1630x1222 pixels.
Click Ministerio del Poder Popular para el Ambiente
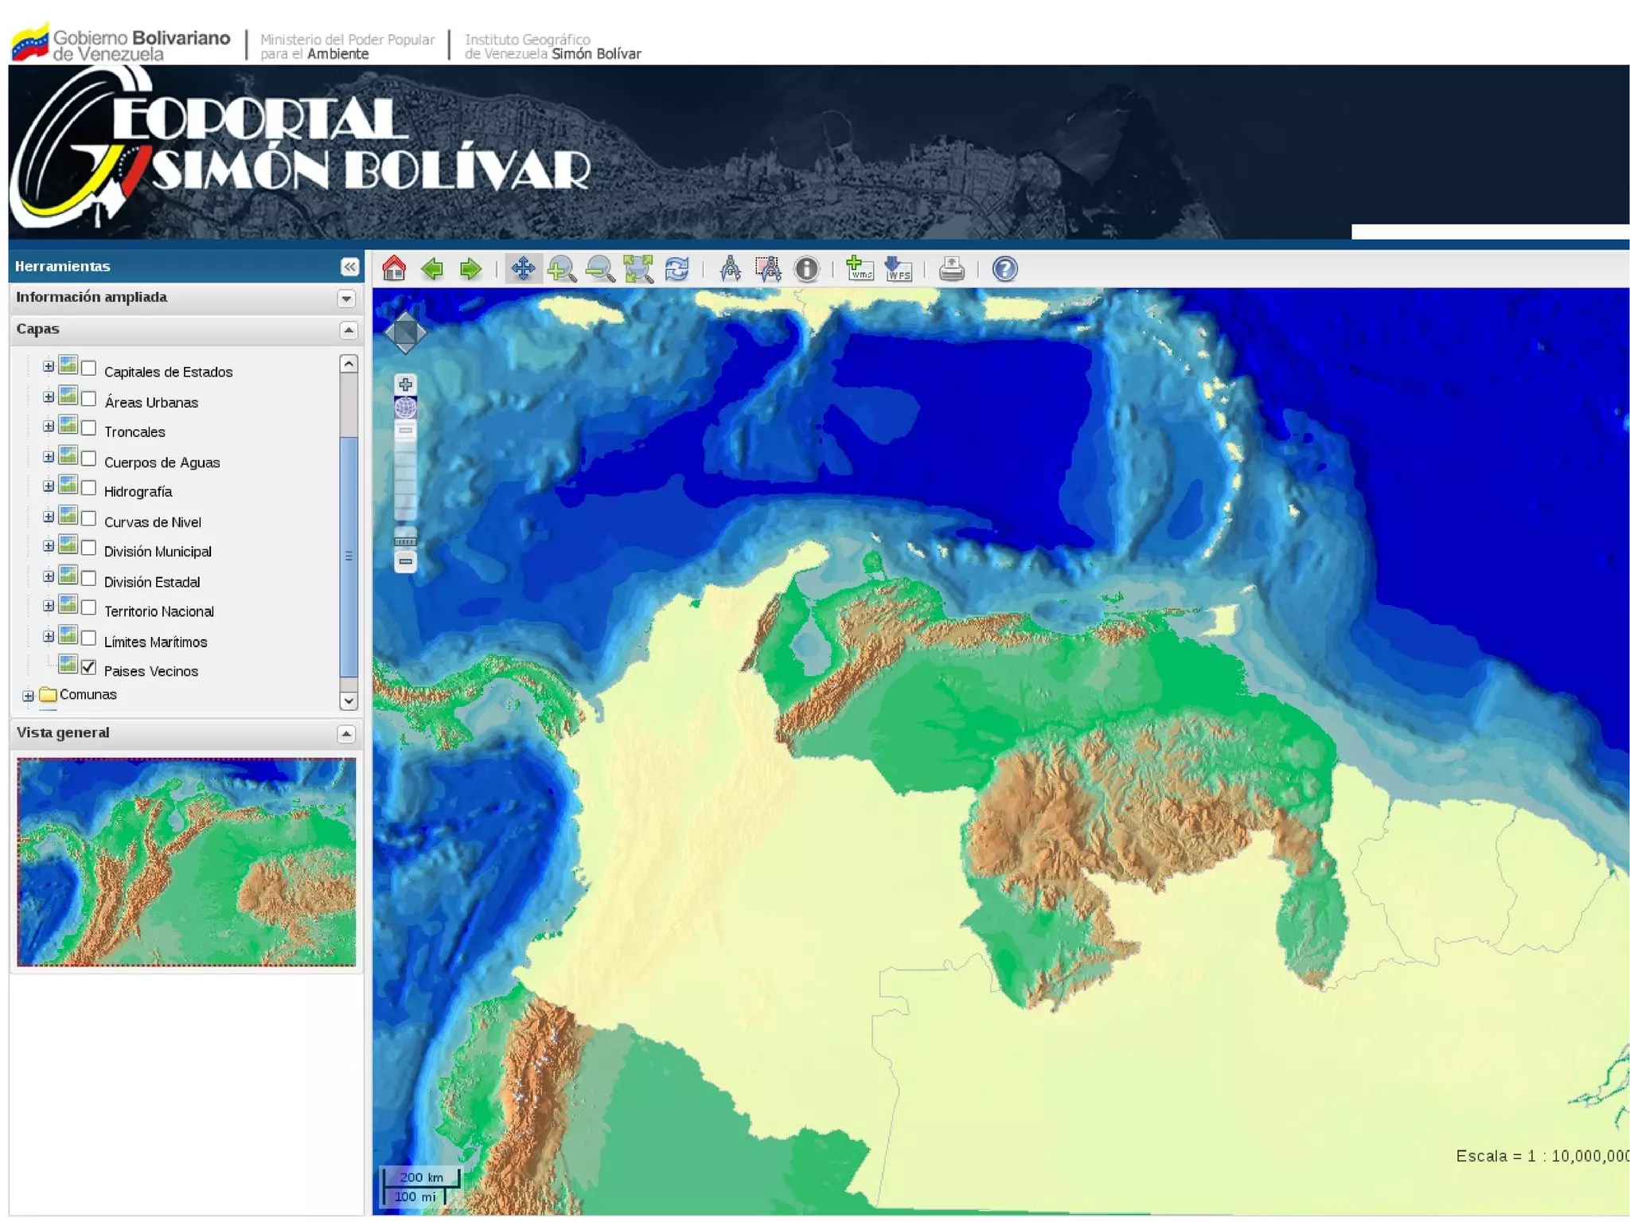[x=348, y=46]
